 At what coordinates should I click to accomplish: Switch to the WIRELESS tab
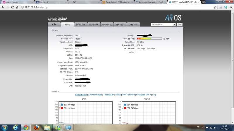click(x=81, y=24)
